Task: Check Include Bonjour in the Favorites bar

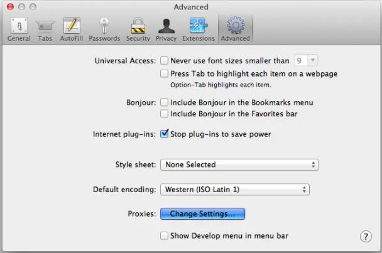Action: (x=164, y=114)
